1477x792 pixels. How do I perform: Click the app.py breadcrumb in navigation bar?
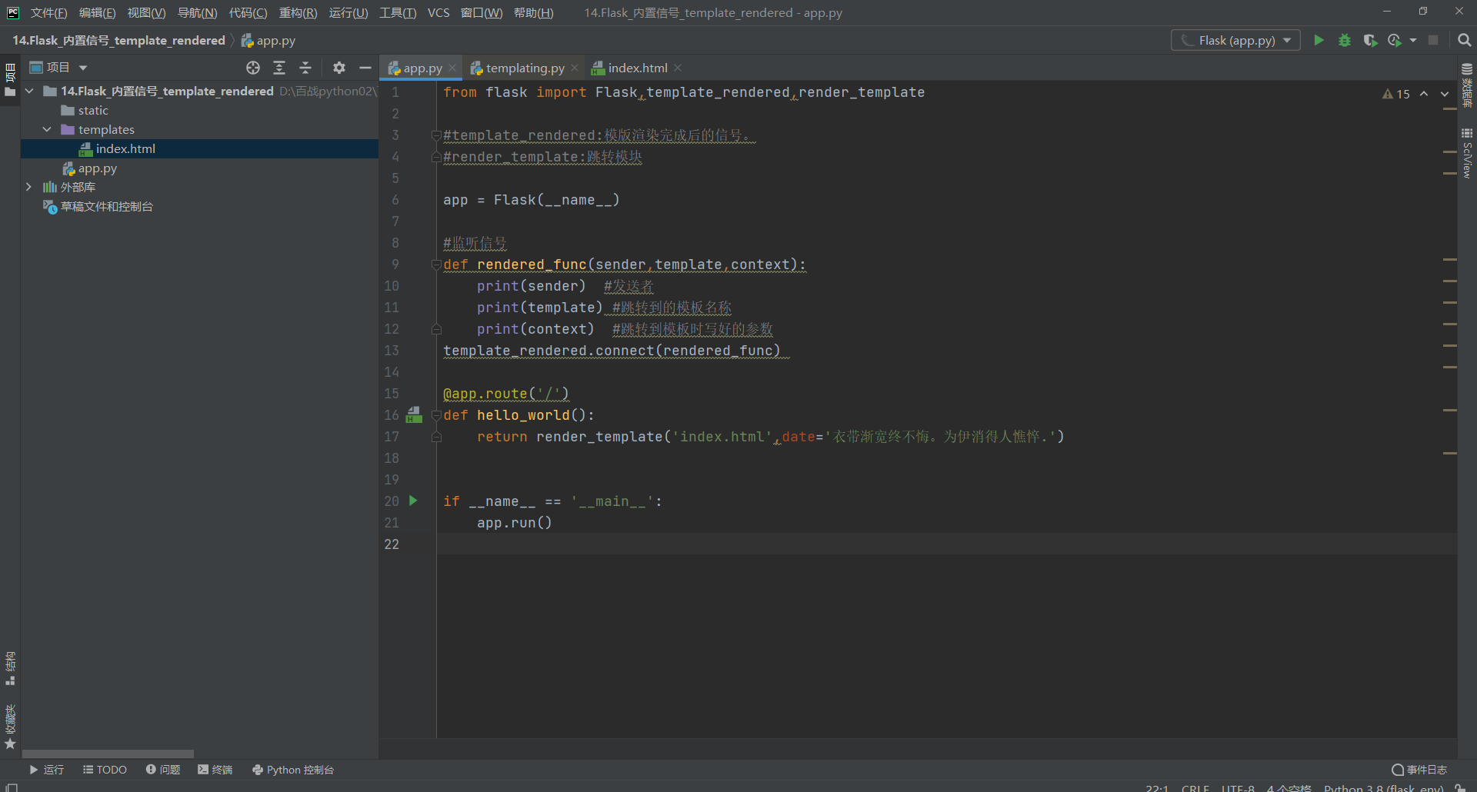[268, 40]
